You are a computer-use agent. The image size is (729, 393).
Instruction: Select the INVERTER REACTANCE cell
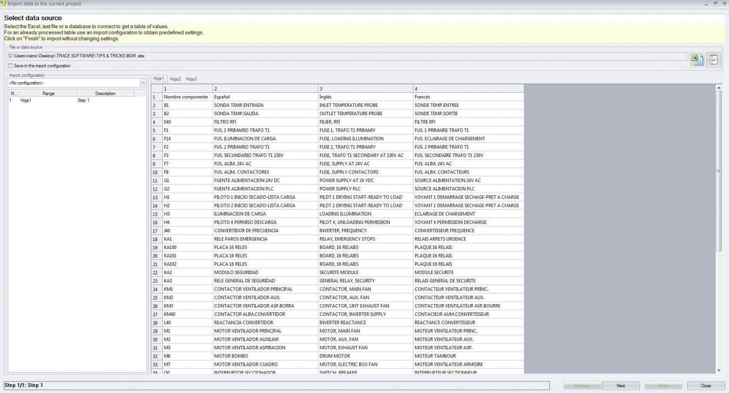[x=365, y=323]
